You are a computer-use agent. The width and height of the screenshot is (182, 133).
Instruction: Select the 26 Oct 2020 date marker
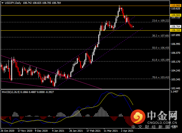[x=8, y=131]
